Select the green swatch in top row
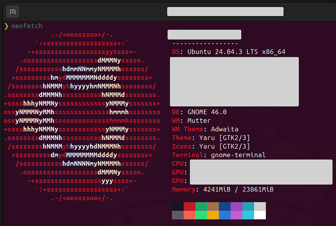This screenshot has width=336, height=226. [201, 206]
